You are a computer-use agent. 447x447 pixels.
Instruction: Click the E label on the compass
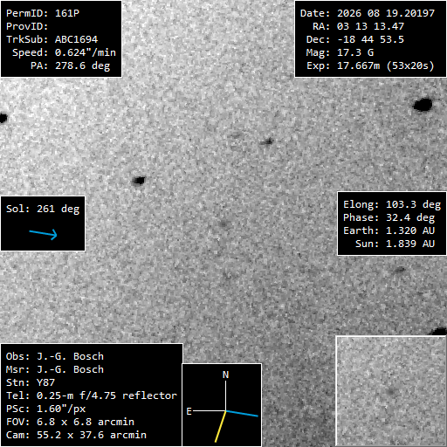tap(189, 411)
